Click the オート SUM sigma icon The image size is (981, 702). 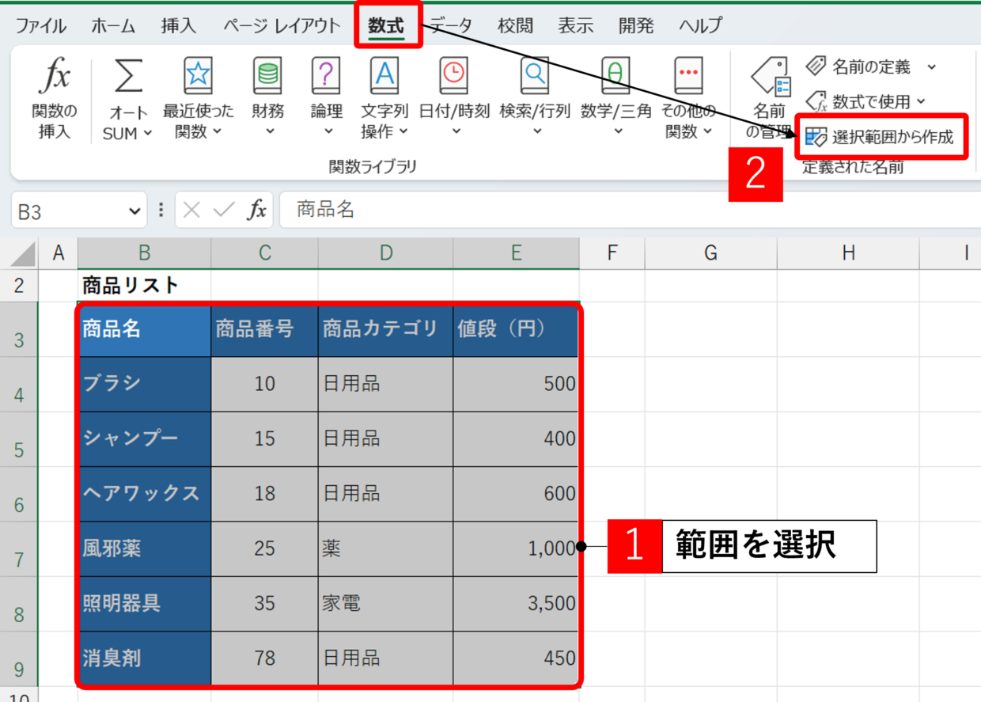click(x=128, y=78)
